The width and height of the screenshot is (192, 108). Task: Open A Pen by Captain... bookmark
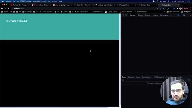[x=112, y=12]
